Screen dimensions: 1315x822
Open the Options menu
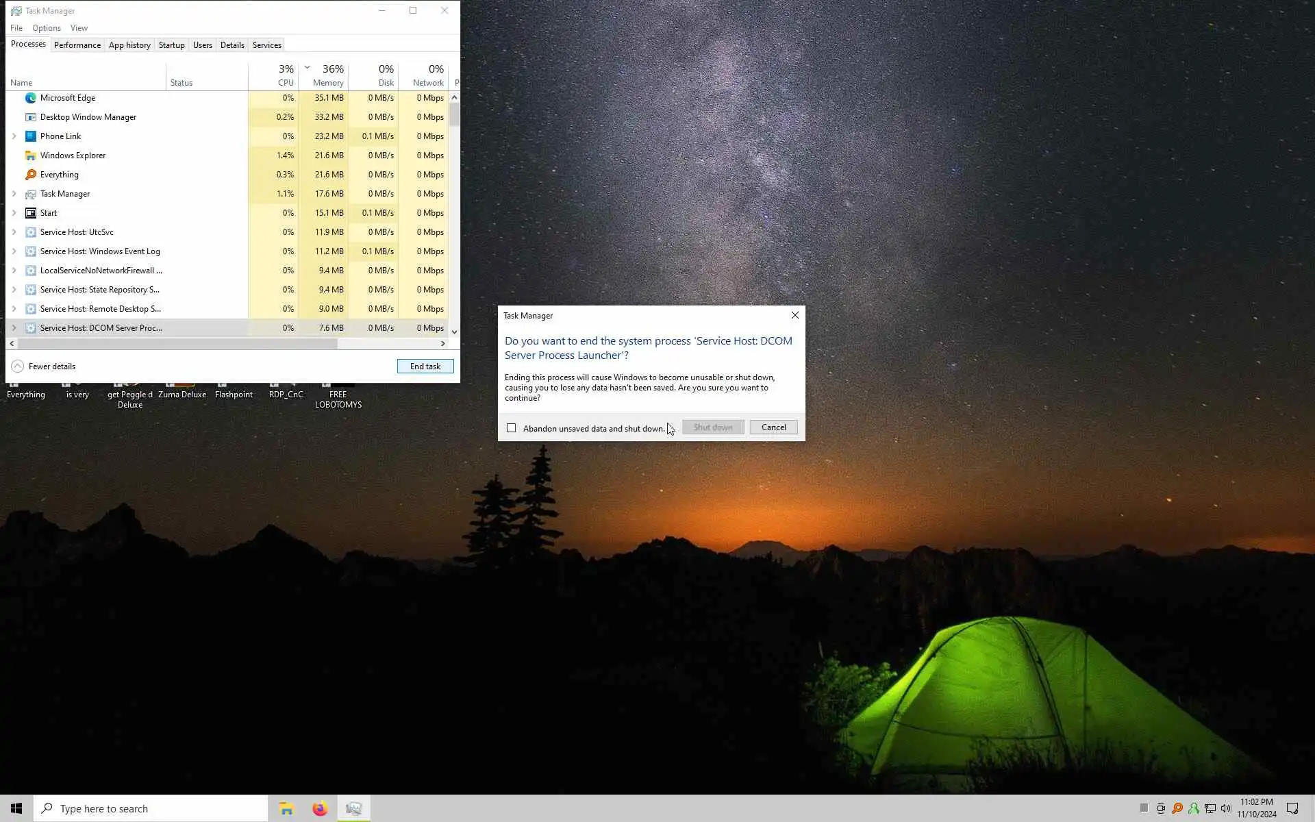point(47,28)
